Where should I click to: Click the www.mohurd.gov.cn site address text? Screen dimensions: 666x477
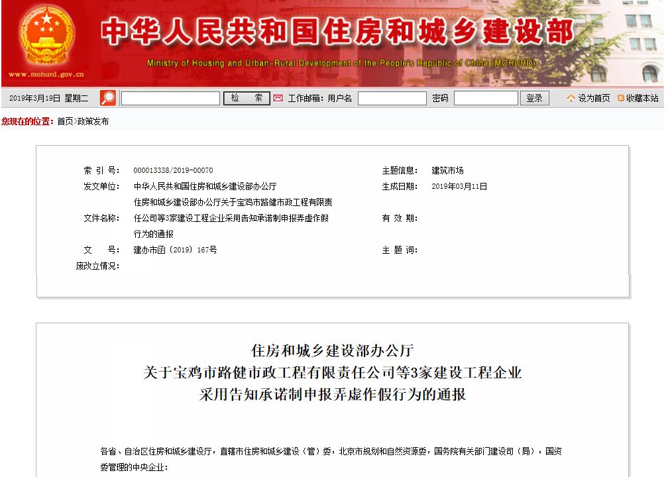tap(46, 74)
